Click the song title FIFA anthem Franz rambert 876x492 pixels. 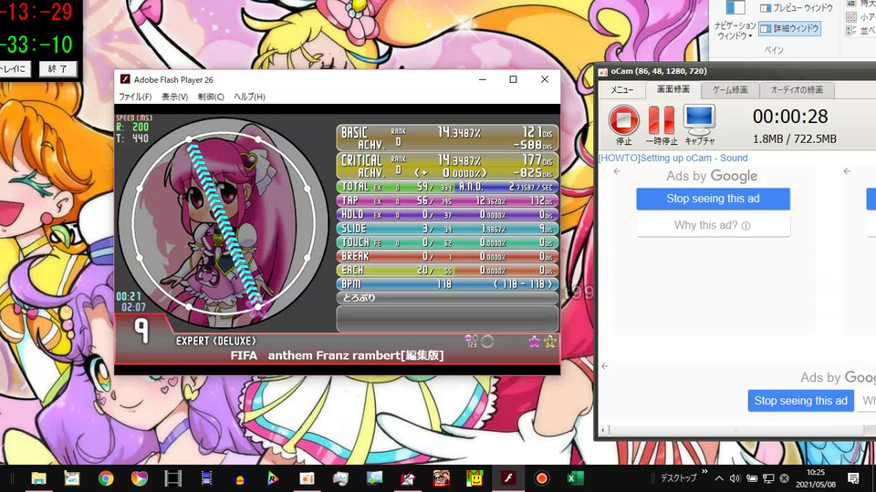[x=337, y=355]
